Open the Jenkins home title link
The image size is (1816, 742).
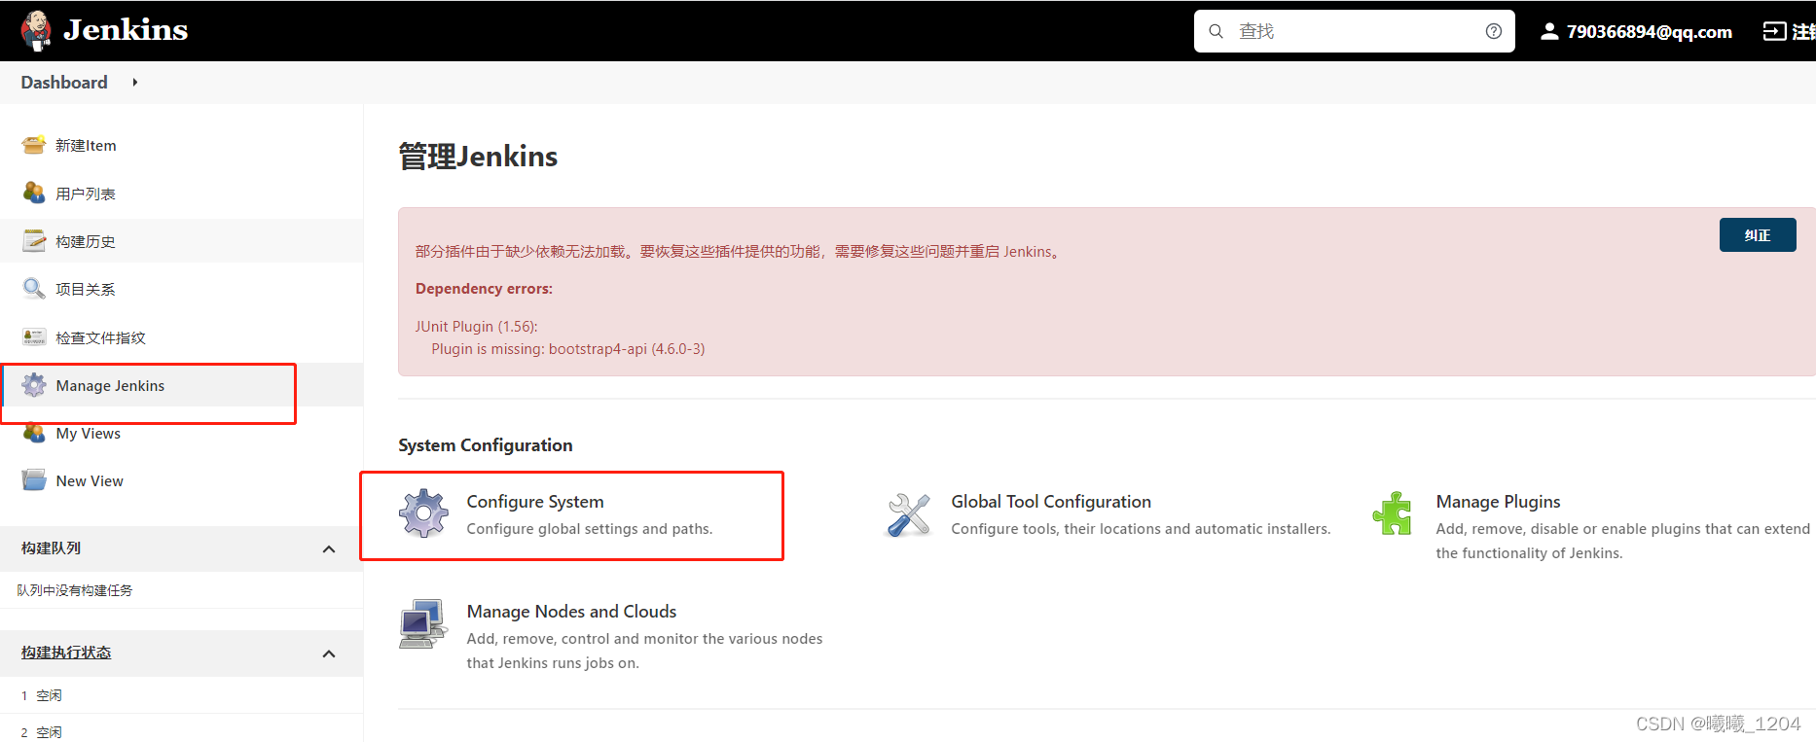(x=126, y=30)
